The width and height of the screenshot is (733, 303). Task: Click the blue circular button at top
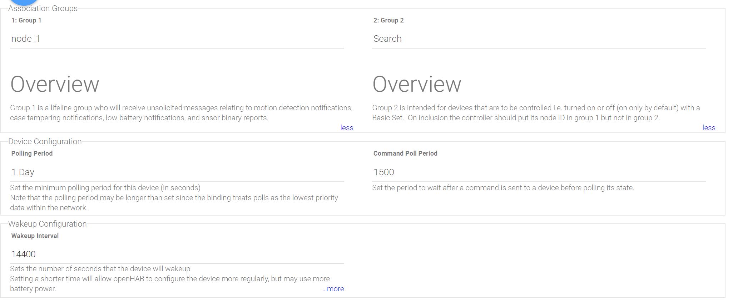point(23,2)
